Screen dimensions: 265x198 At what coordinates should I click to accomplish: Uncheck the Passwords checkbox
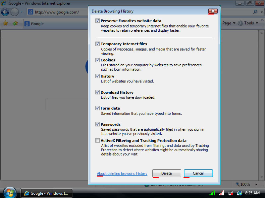[97, 124]
